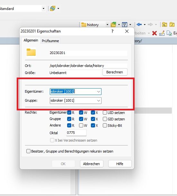This screenshot has height=196, width=177.
Task: Click the synchronize browsing globe icon
Action: 53,8
